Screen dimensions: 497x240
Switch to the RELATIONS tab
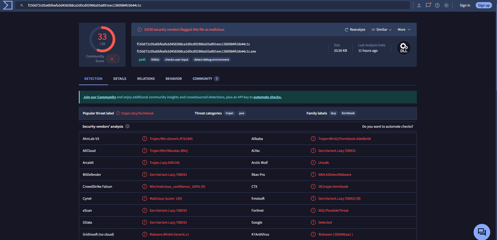click(146, 79)
